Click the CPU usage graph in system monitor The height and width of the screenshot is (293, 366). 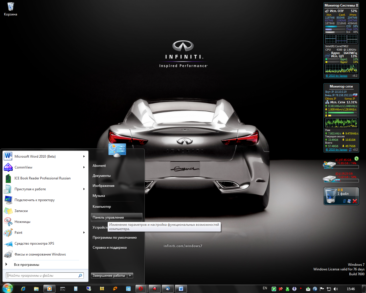point(341,68)
